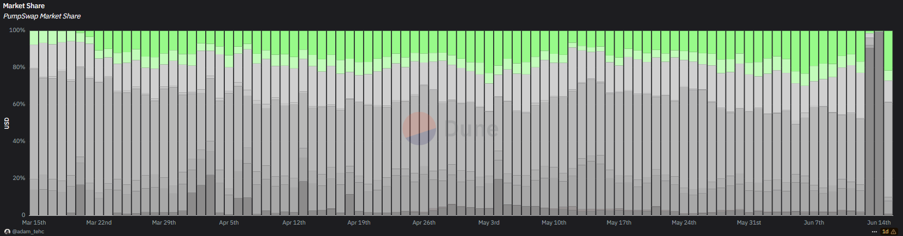Screen dimensions: 903x236
Task: Click the Apr 19th axis label
Action: click(x=359, y=222)
